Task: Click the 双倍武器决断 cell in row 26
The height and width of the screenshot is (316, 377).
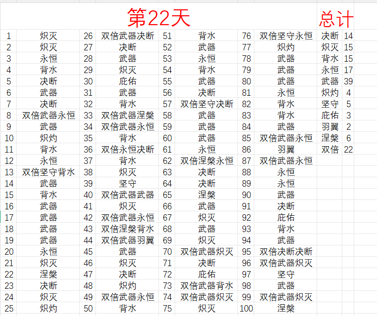Action: (128, 36)
